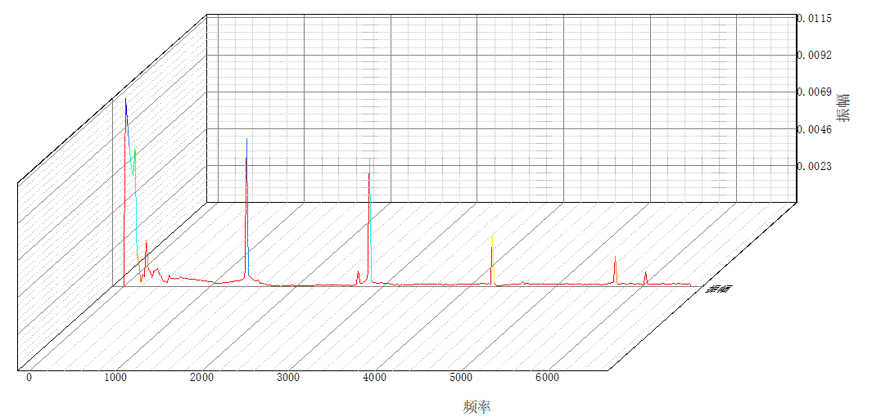Click the vertical 振幅 axis title on the right

tap(843, 107)
